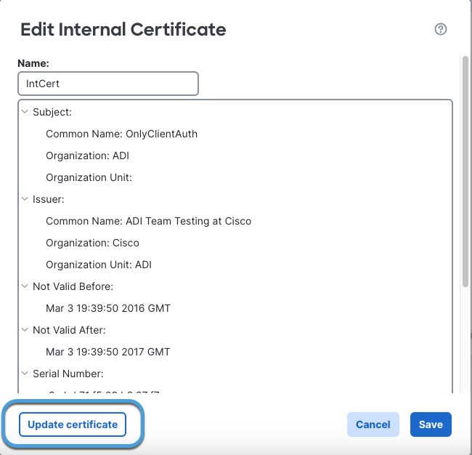Collapse the Subject section
This screenshot has width=472, height=455.
26,112
